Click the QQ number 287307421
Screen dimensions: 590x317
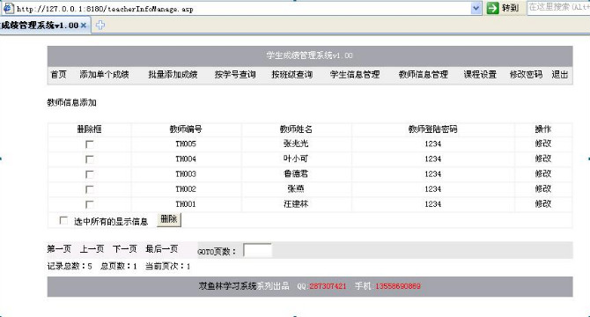pos(328,286)
